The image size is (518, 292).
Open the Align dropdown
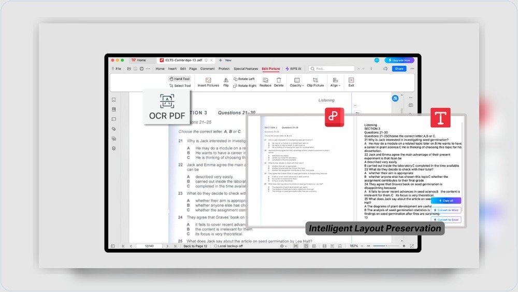click(335, 82)
